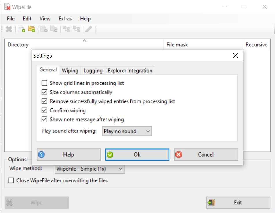Click the Wipe button at bottom left
Viewport: 275px width, 213px height.
pyautogui.click(x=37, y=203)
